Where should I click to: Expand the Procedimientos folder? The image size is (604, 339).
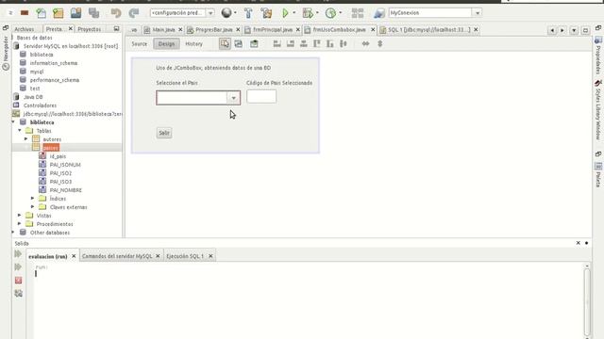pos(20,224)
